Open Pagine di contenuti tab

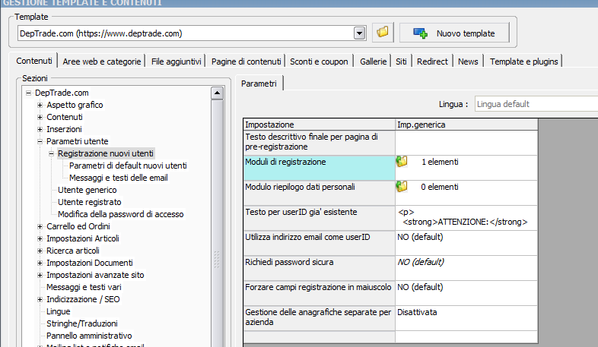[246, 62]
